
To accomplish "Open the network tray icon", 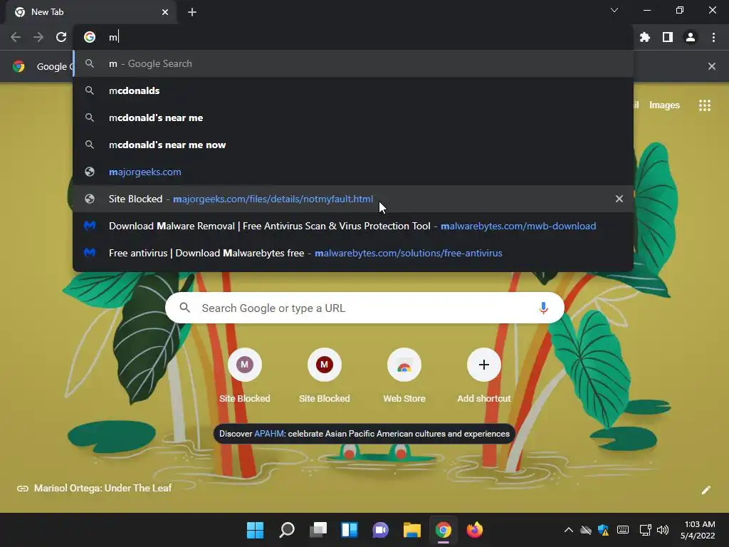I will [x=645, y=530].
